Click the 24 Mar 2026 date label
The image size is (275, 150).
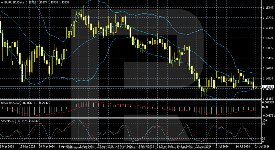[46, 146]
